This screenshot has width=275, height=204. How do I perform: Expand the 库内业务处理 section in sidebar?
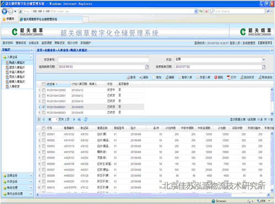(31, 193)
